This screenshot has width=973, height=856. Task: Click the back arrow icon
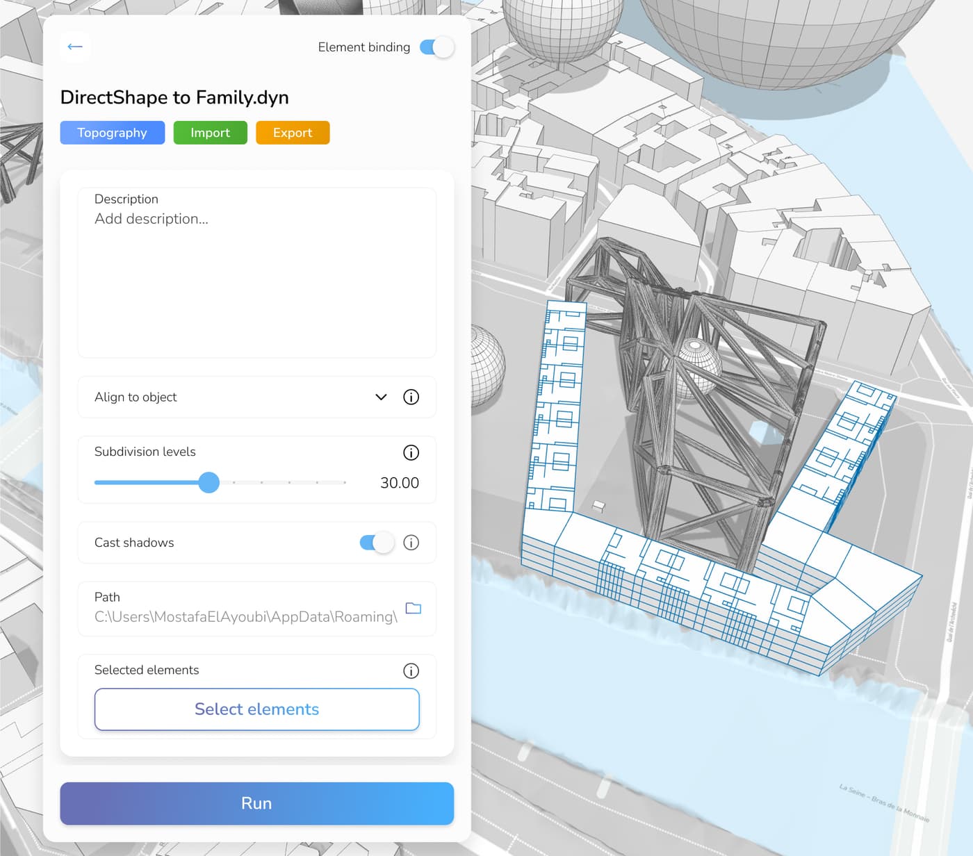pyautogui.click(x=75, y=47)
